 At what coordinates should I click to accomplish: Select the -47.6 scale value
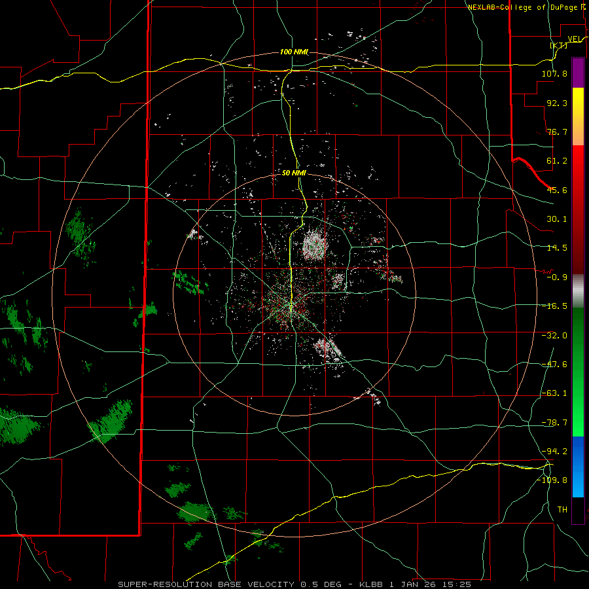554,364
